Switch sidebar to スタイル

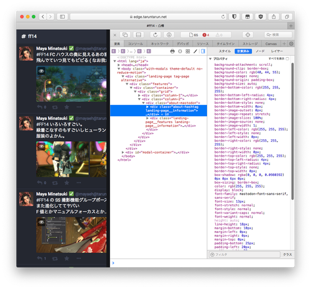pyautogui.click(x=225, y=51)
